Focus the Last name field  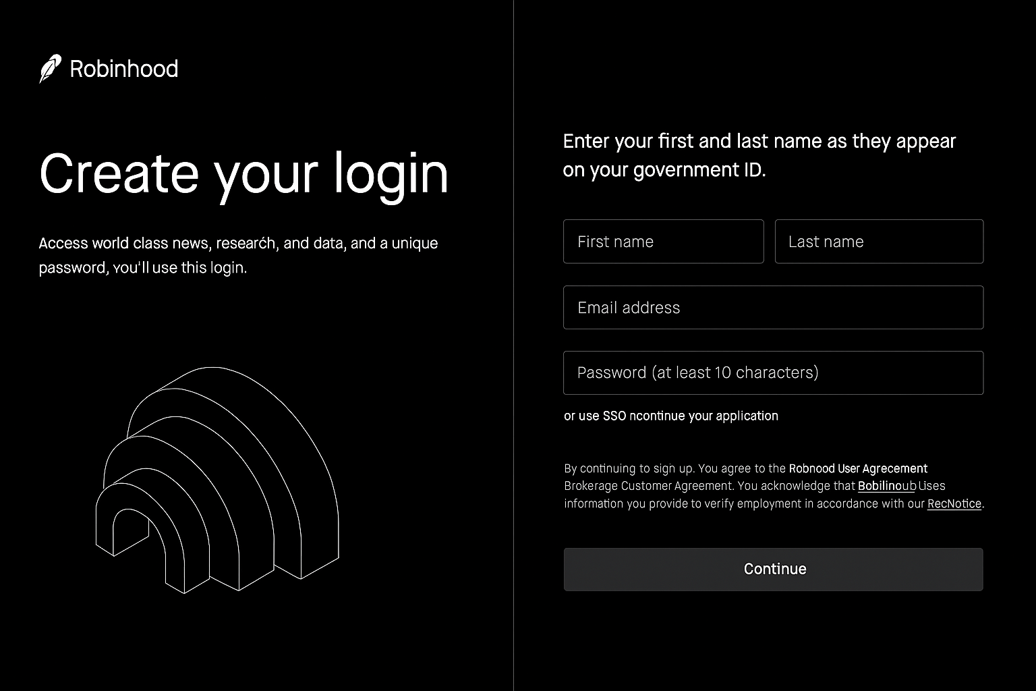coord(879,242)
